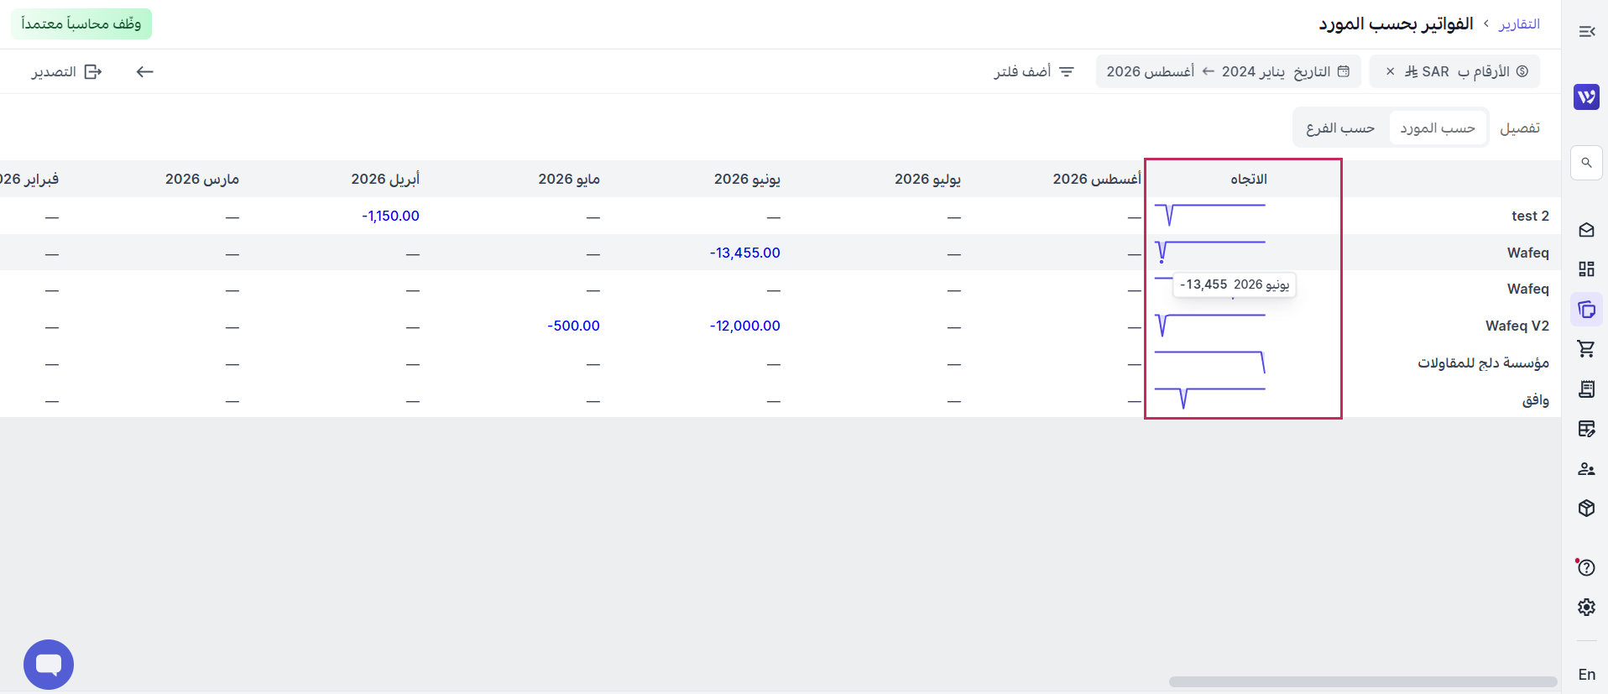Open the settings gear icon
This screenshot has width=1608, height=694.
click(x=1586, y=607)
